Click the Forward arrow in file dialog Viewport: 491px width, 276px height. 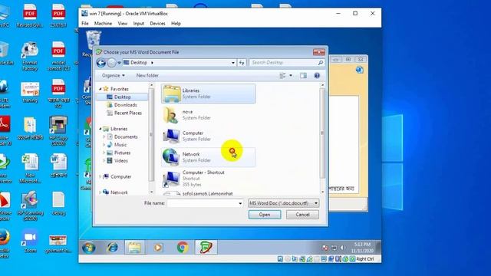[x=111, y=63]
